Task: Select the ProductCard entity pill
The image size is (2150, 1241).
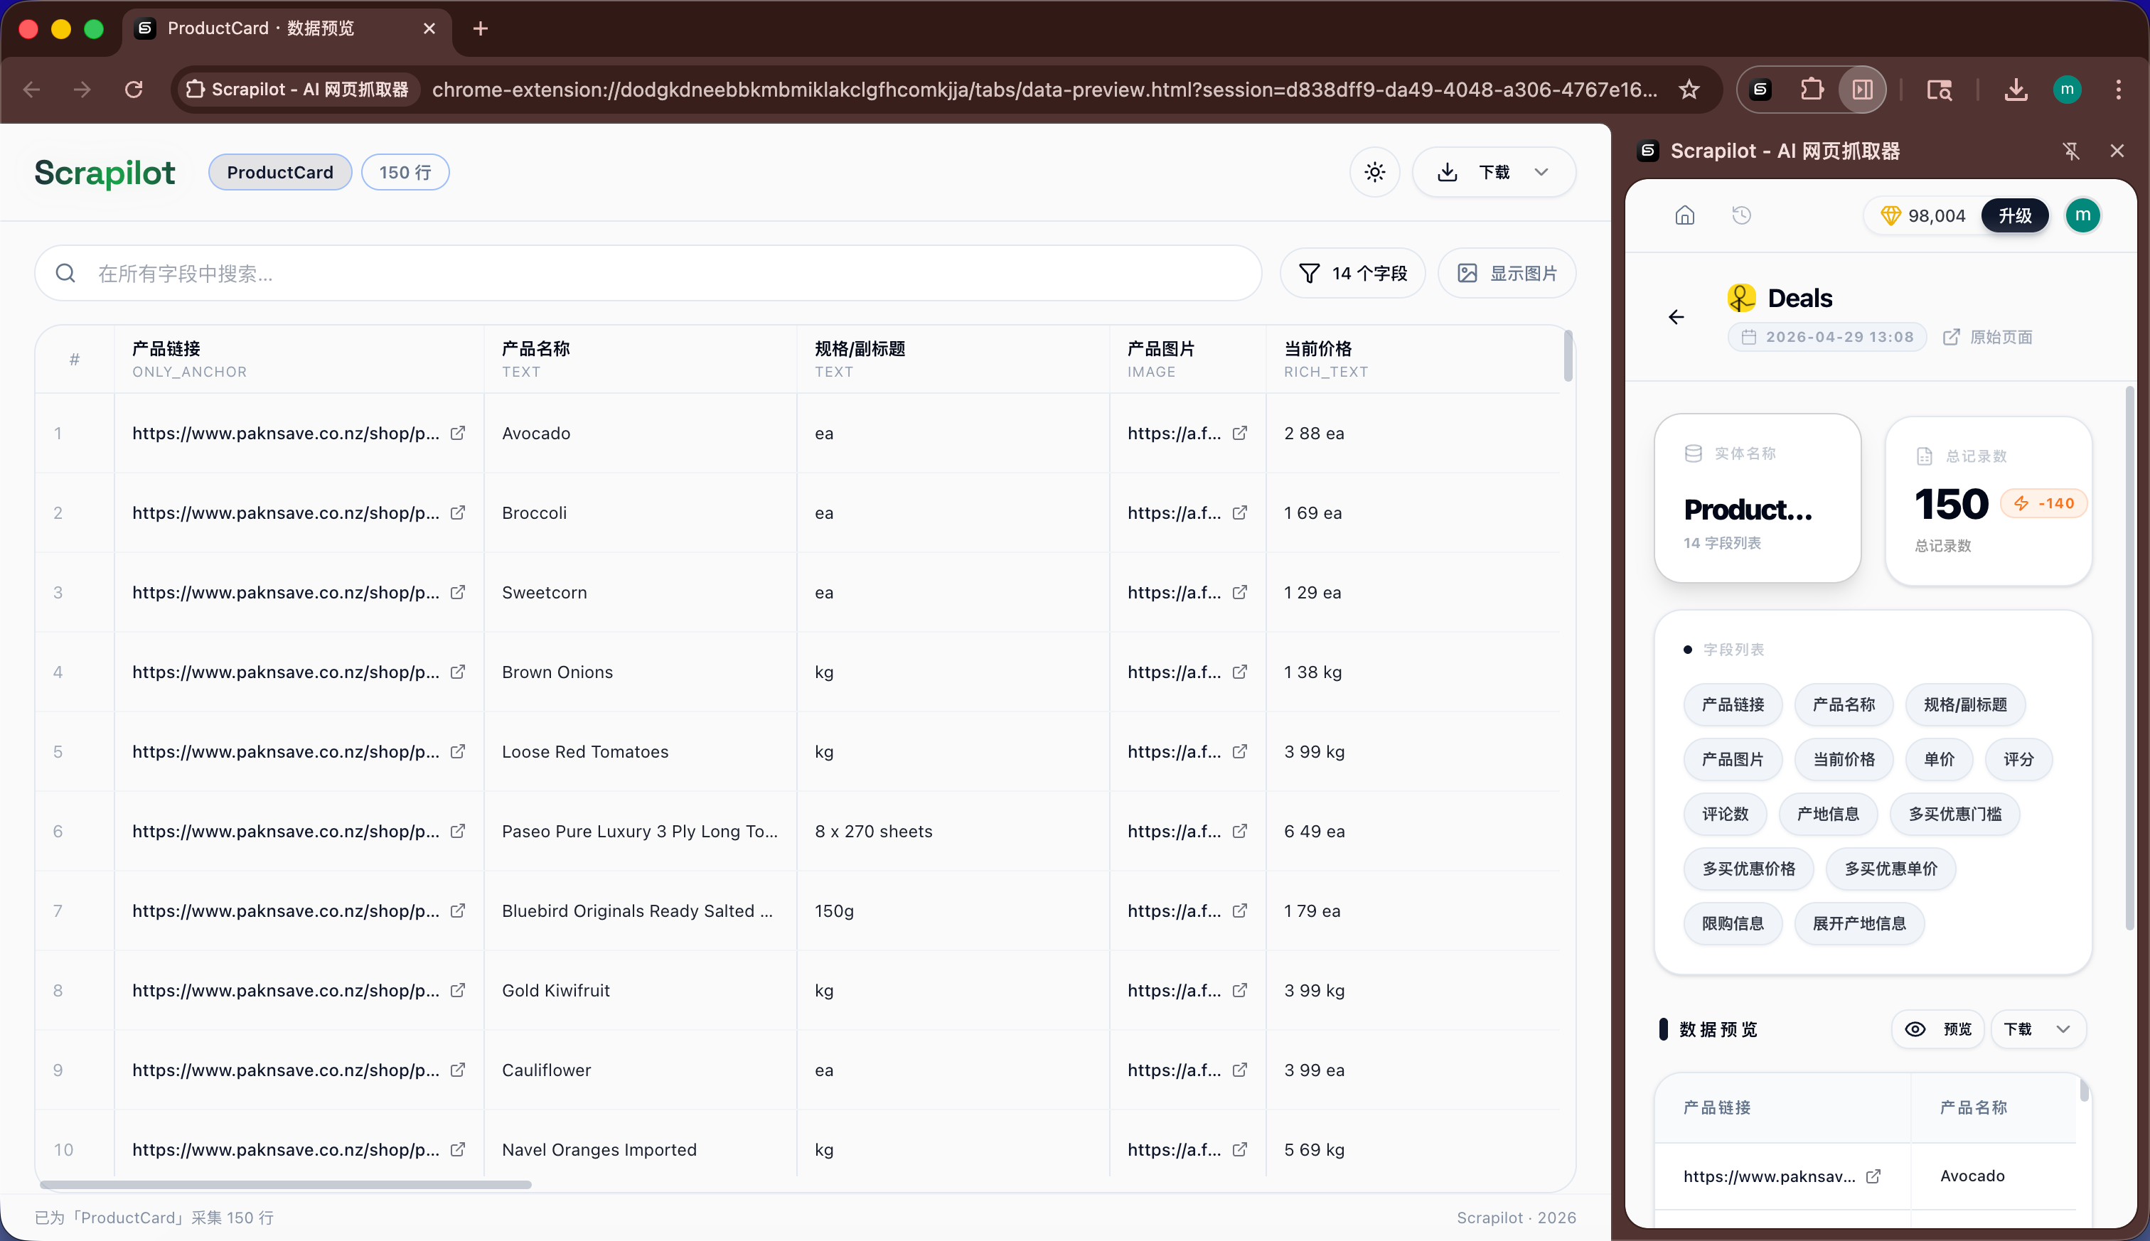Action: pyautogui.click(x=279, y=172)
